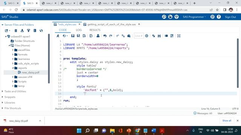Click the clear all code icon

click(154, 36)
